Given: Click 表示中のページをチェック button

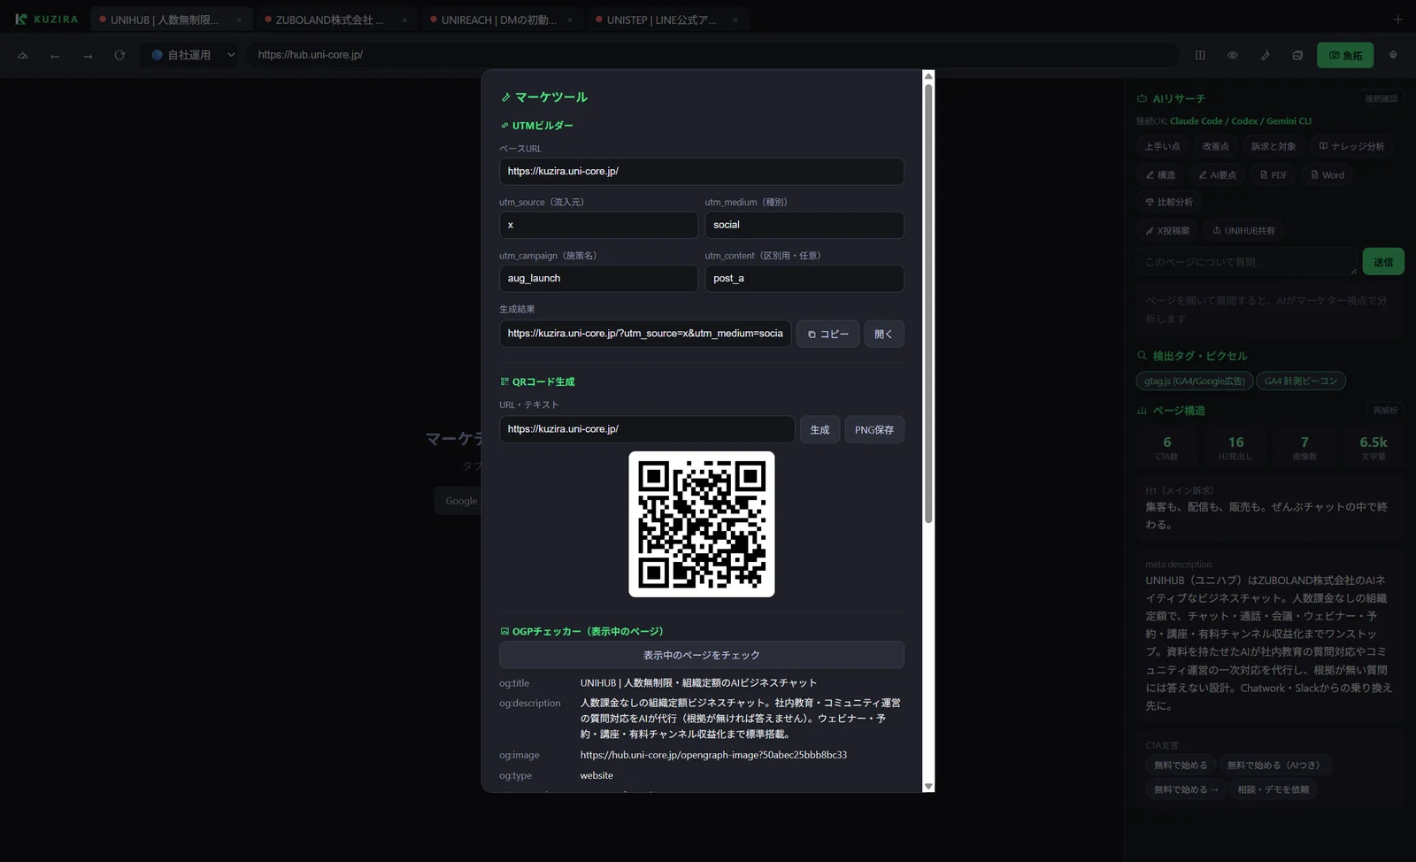Looking at the screenshot, I should (701, 655).
